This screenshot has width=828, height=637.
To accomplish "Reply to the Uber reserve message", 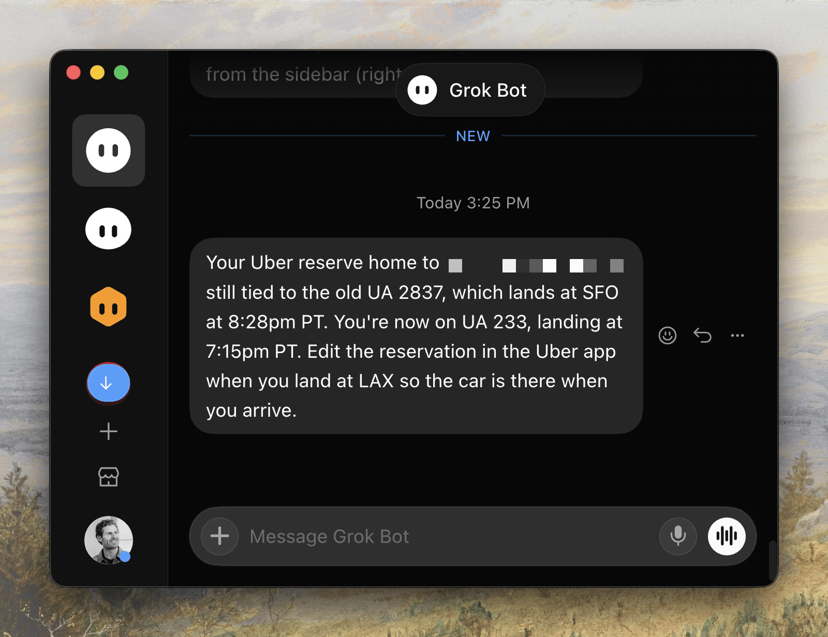I will [x=702, y=336].
